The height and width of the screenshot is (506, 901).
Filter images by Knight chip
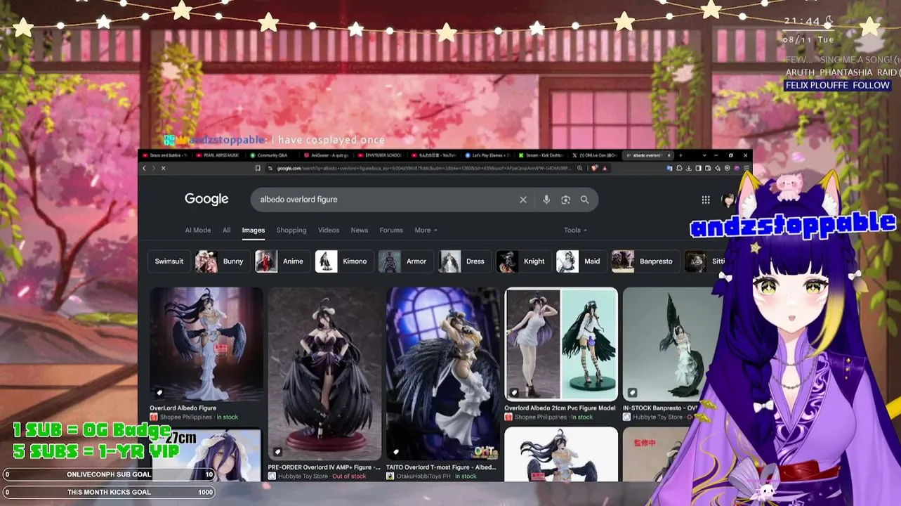point(523,261)
